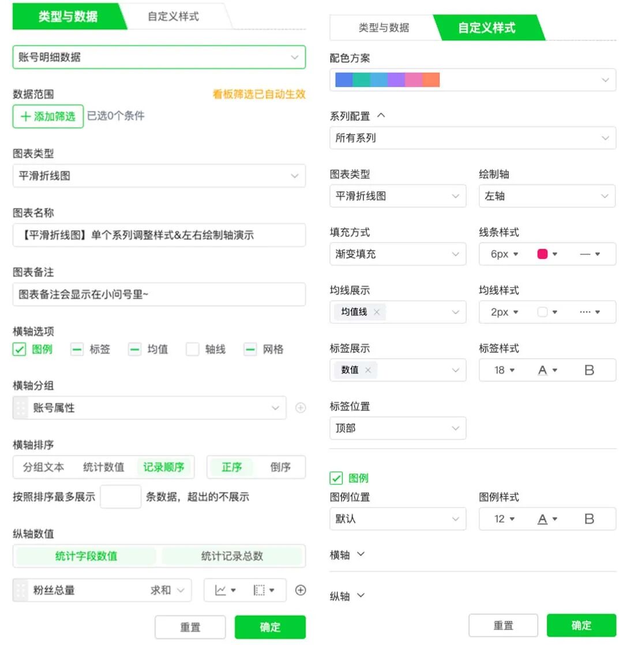623x645 pixels.
Task: Toggle the 均值 checkbox
Action: pyautogui.click(x=134, y=349)
